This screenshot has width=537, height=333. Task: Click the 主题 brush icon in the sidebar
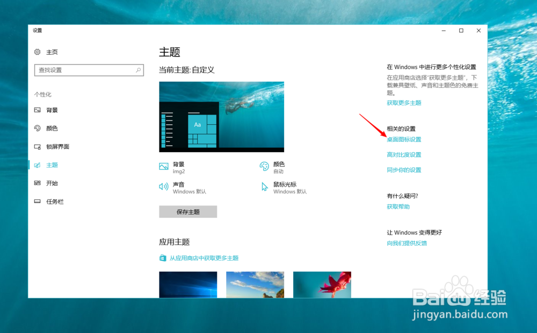click(38, 165)
